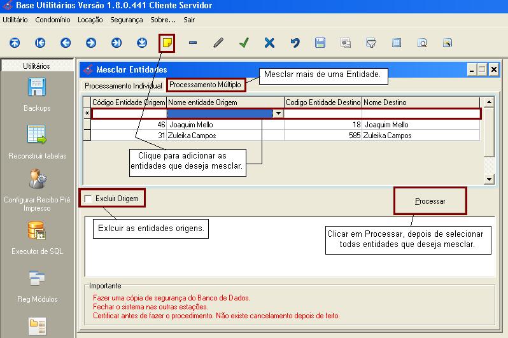This screenshot has height=338, width=508.
Task: Click the pencil edit icon in toolbar
Action: 218,43
